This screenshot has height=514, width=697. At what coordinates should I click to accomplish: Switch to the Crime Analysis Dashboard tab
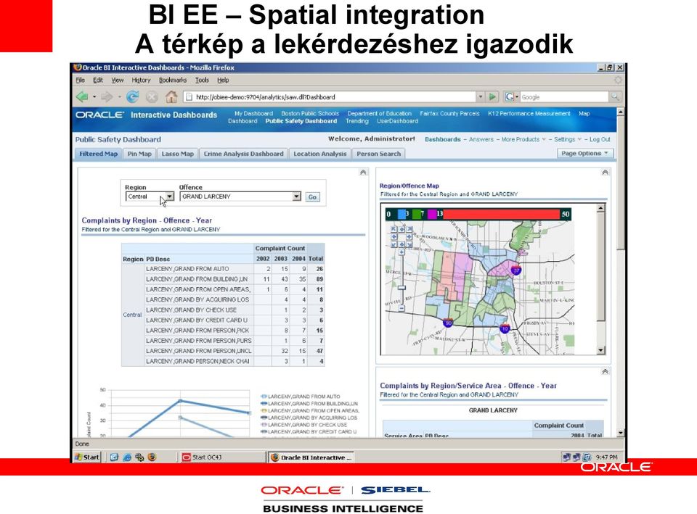click(x=244, y=154)
